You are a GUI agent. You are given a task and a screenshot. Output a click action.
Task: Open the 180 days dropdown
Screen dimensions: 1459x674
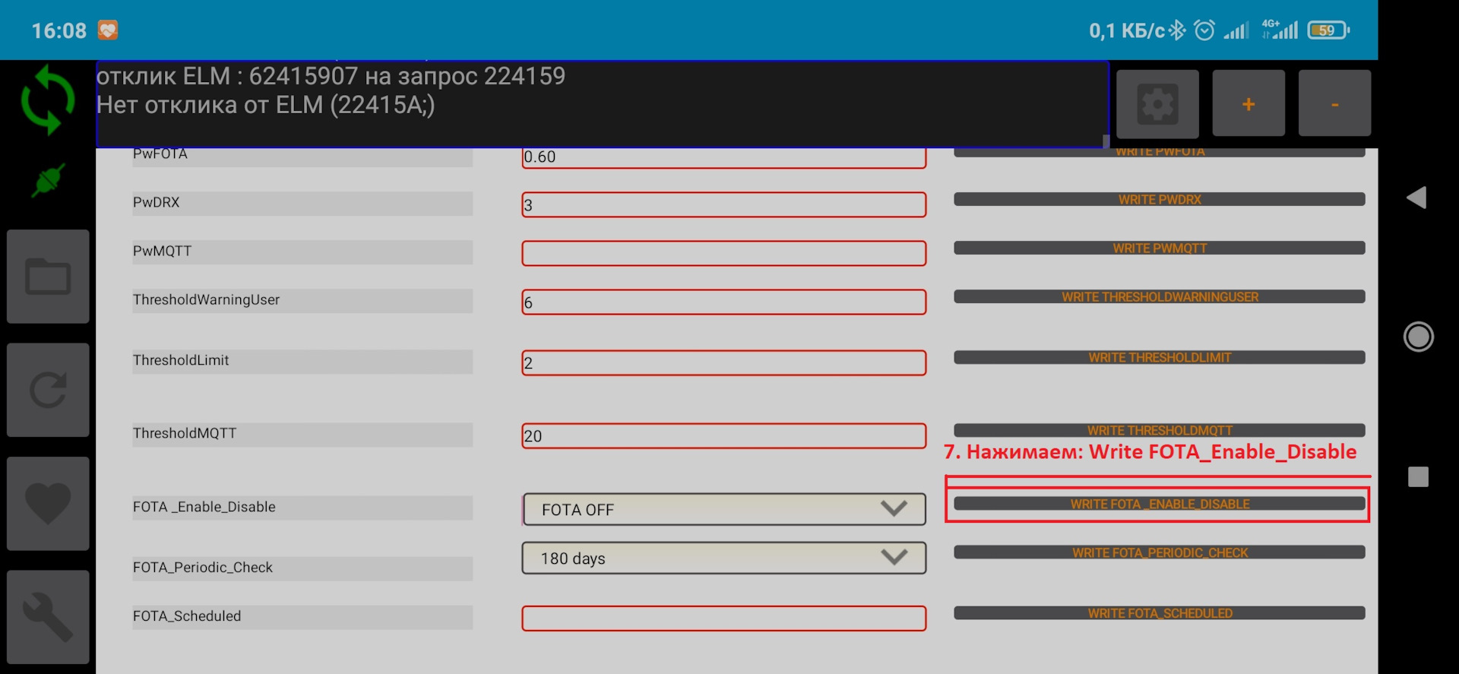click(723, 558)
